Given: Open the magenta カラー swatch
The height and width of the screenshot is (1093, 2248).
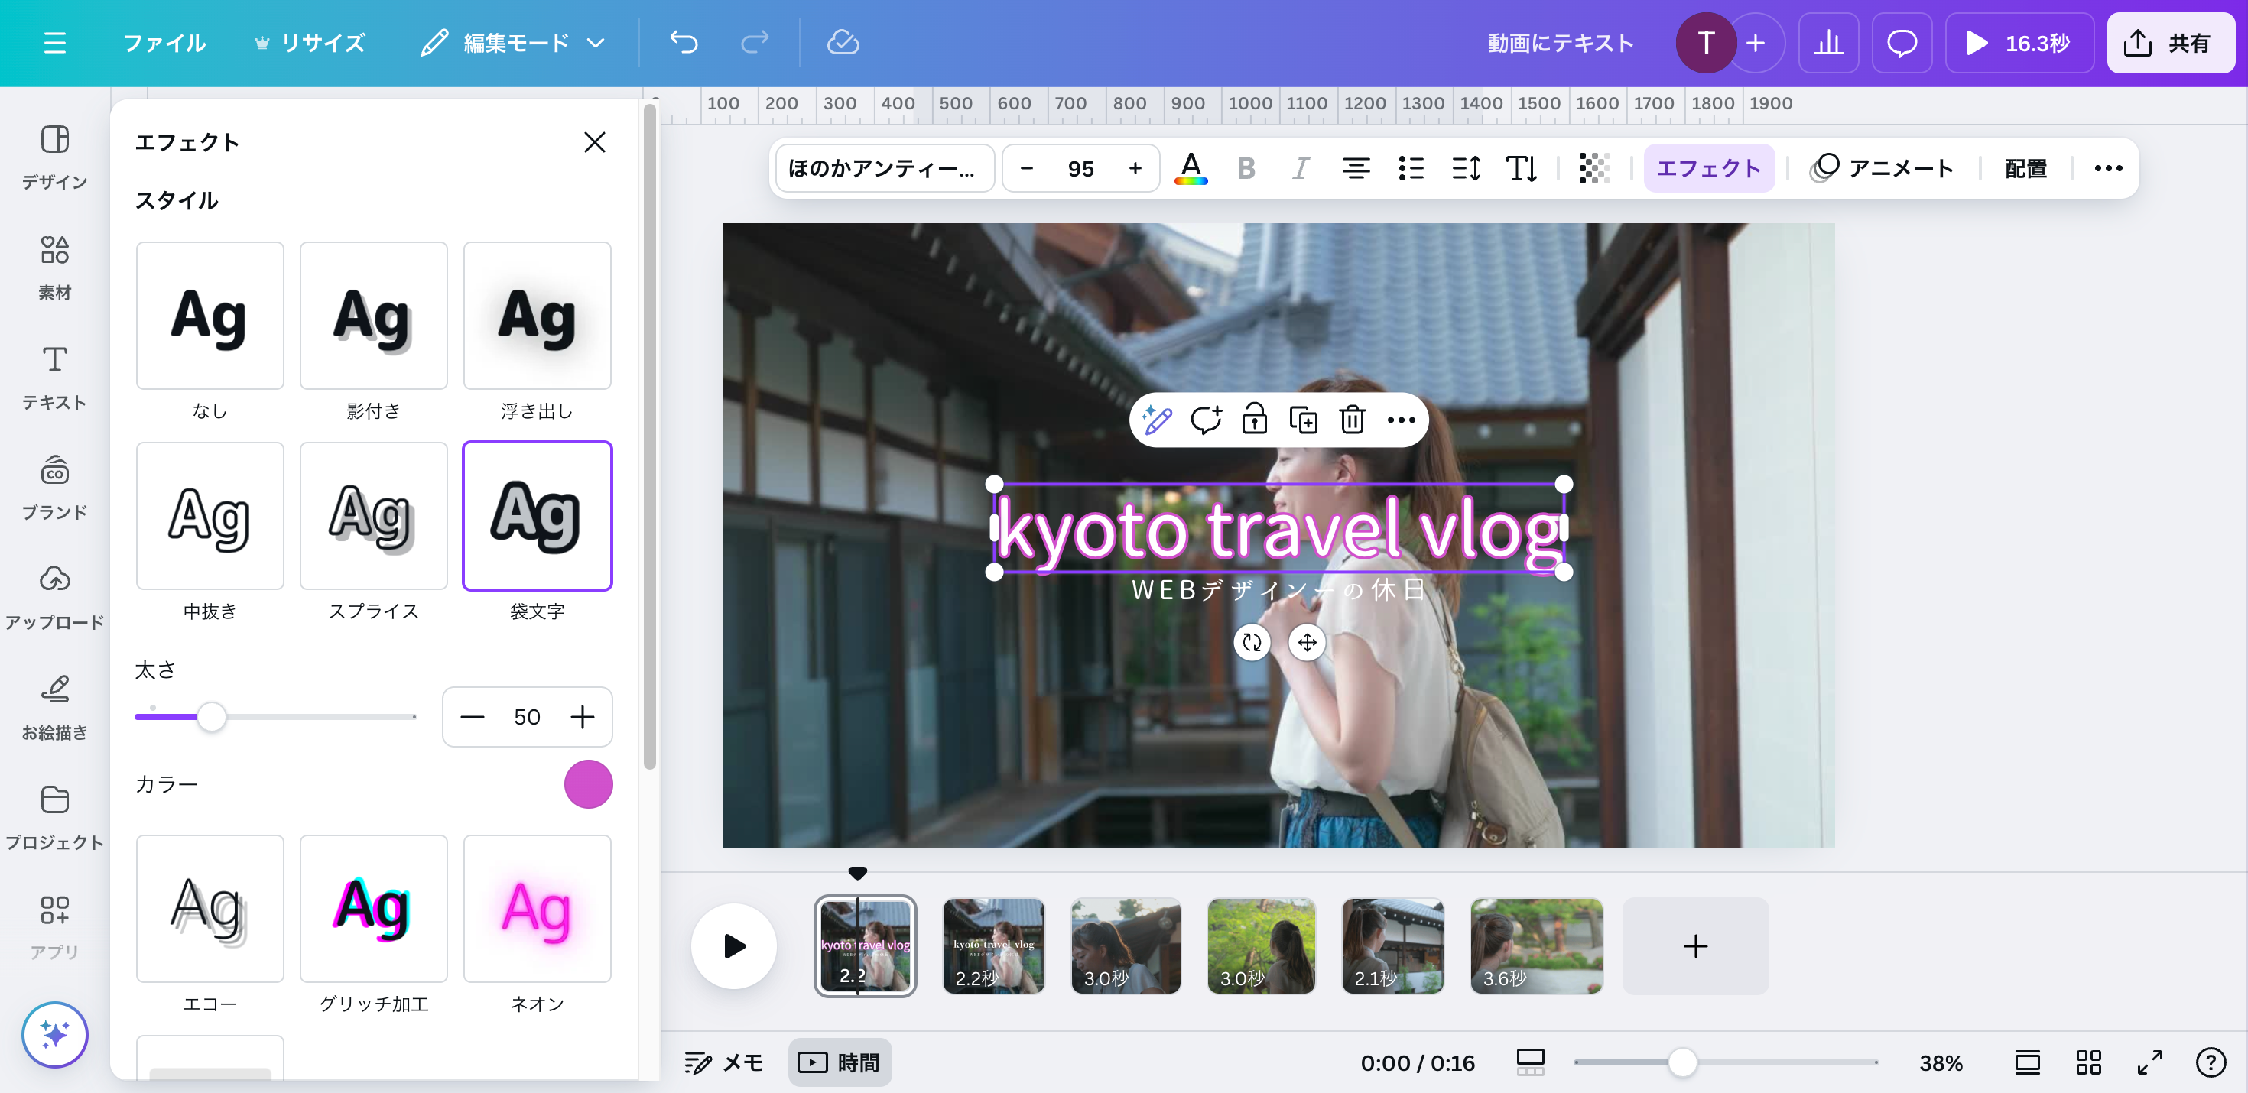Looking at the screenshot, I should click(588, 784).
